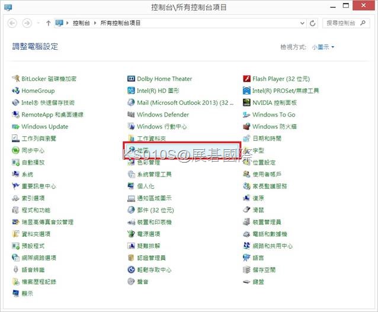Open 儲存空間 storage icon
This screenshot has width=378, height=312.
[247, 269]
